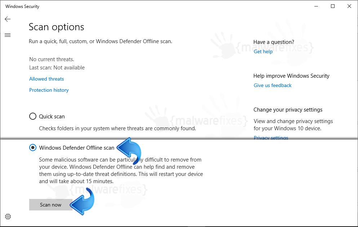
Task: Open the Protection history link
Action: pos(49,90)
